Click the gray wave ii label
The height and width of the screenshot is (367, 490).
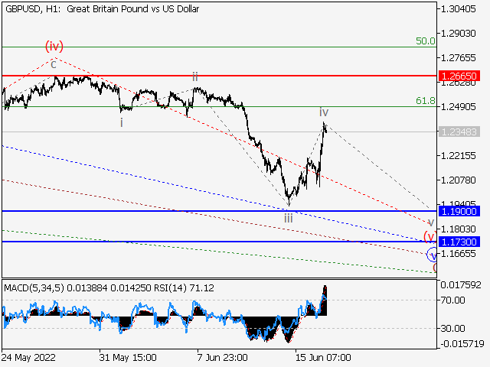(195, 76)
